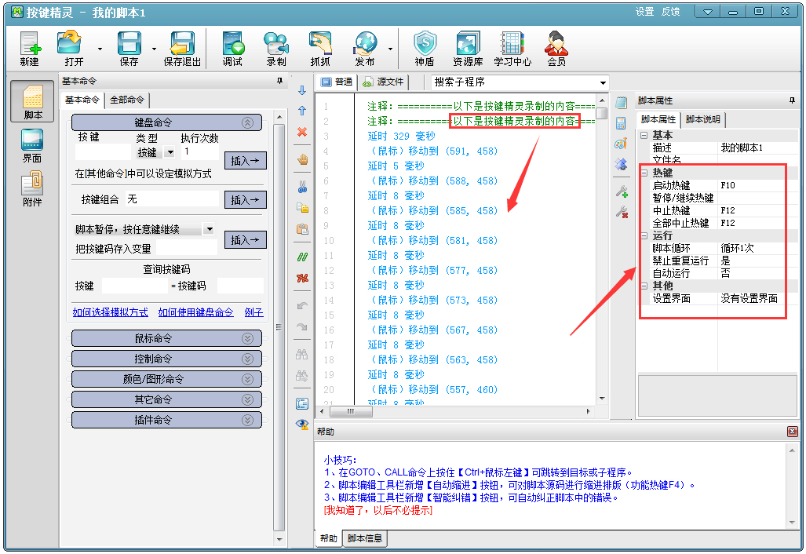Viewport: 806px width, 554px height.
Task: Click the 执行次数 input field
Action: tap(201, 152)
